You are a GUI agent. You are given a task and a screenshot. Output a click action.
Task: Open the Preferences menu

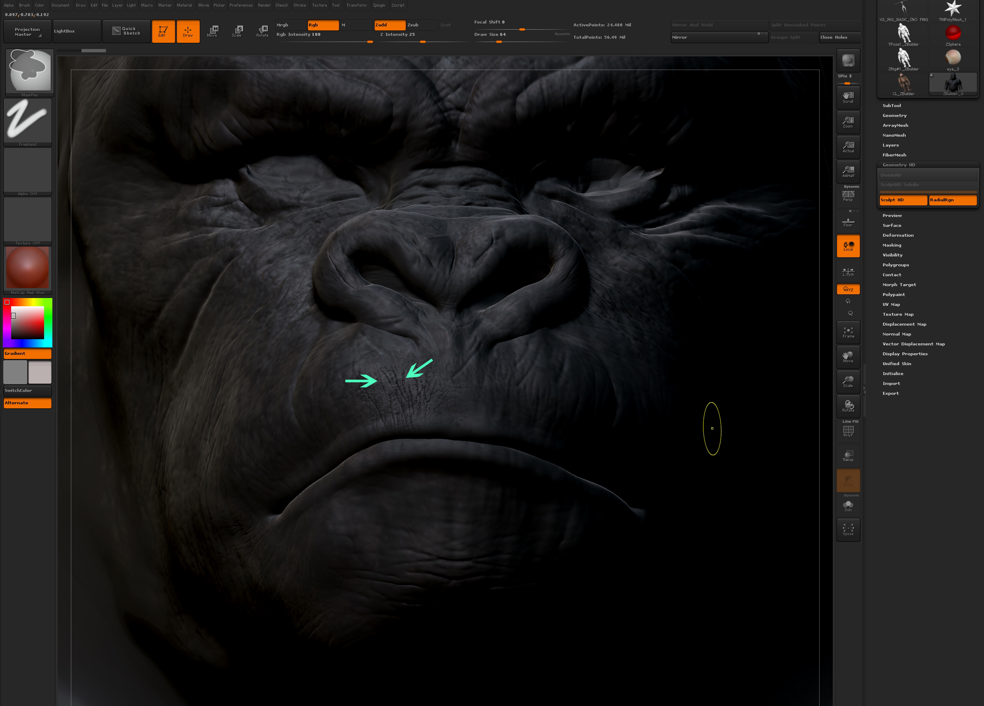(x=241, y=5)
